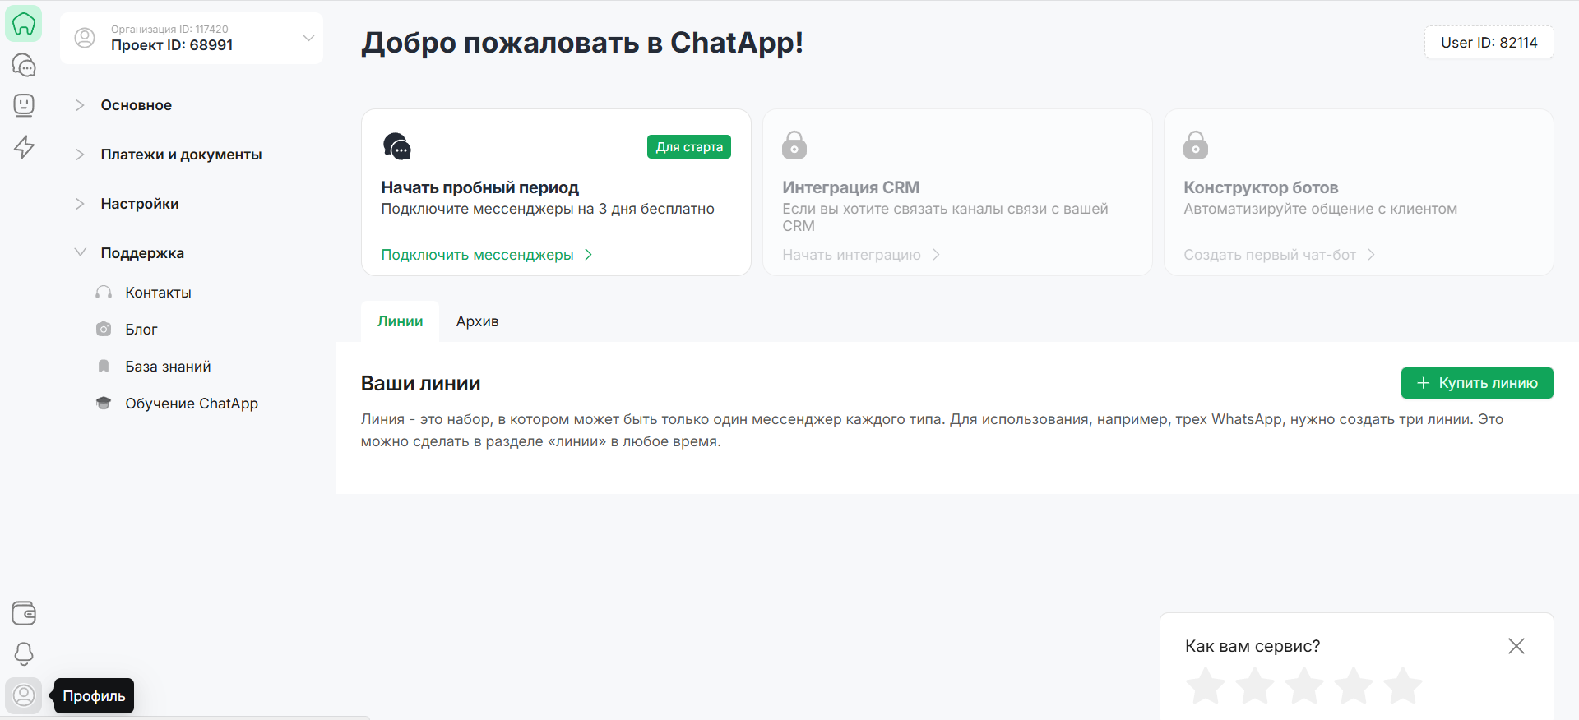Expand the Платежи и документы section
This screenshot has width=1579, height=720.
(180, 155)
